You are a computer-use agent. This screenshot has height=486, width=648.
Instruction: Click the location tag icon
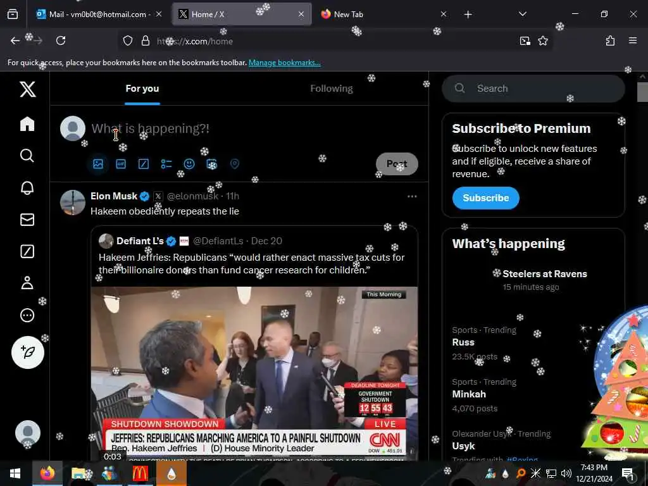pos(234,164)
